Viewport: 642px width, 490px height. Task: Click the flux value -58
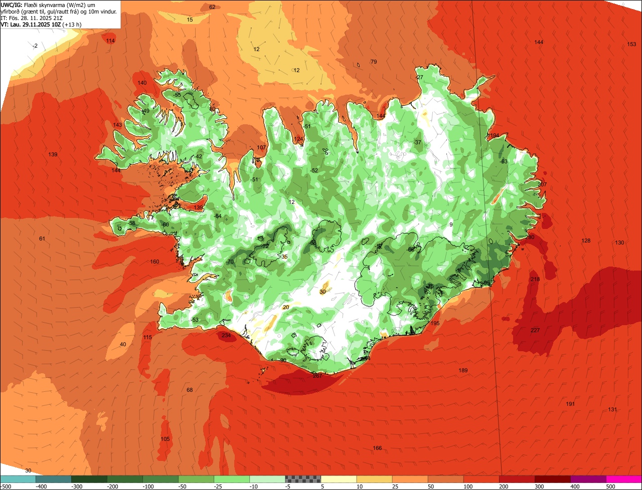[131, 223]
